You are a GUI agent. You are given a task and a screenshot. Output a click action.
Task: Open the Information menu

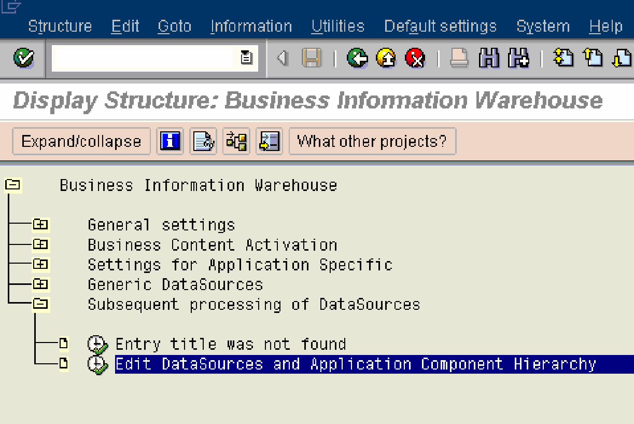tap(251, 26)
